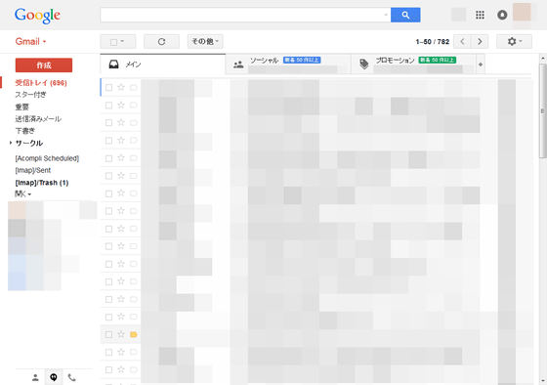This screenshot has height=385, width=547.
Task: Click the Google logo
Action: 37,16
